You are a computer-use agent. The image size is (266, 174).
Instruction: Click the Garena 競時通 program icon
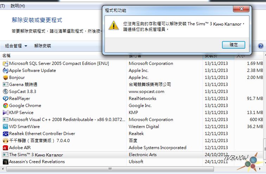(x=5, y=85)
